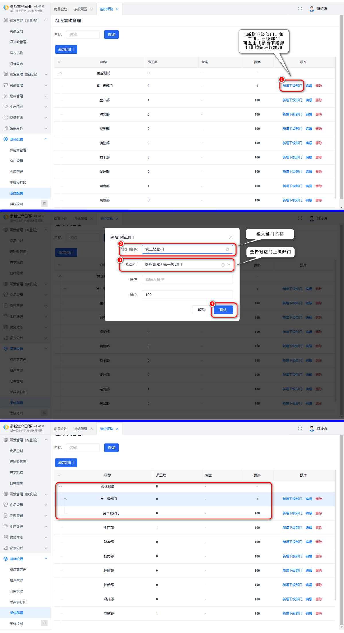Close the 新增下级部门 dialog with X
Screen dimensions: 344x633
(x=231, y=237)
